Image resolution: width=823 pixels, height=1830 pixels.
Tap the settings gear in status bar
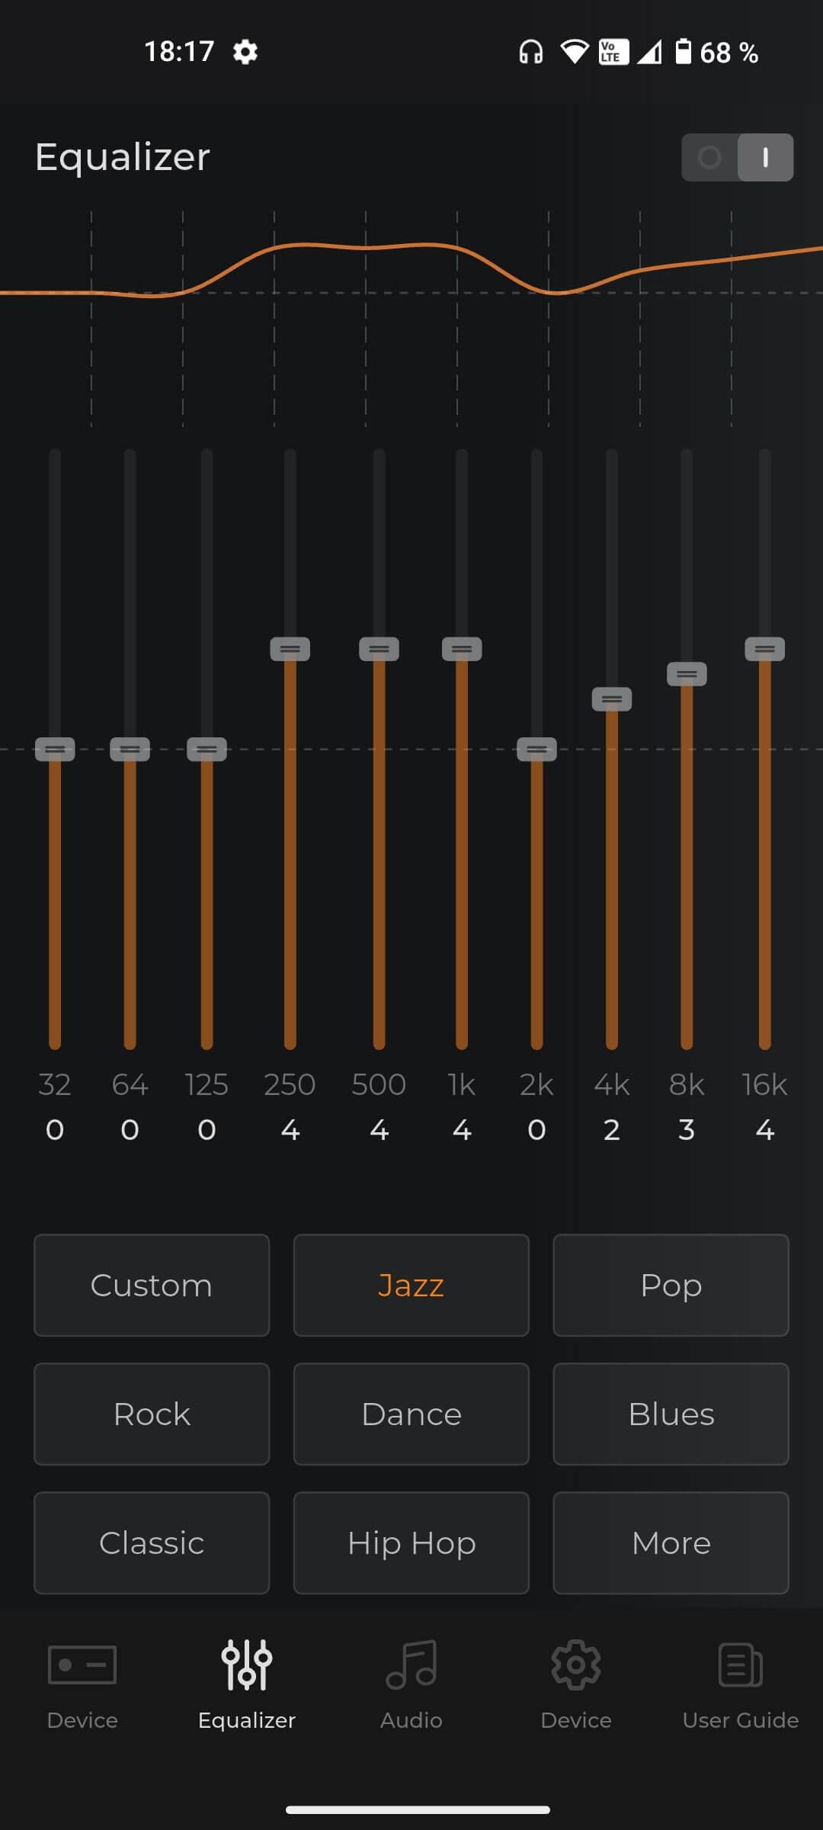(x=245, y=53)
